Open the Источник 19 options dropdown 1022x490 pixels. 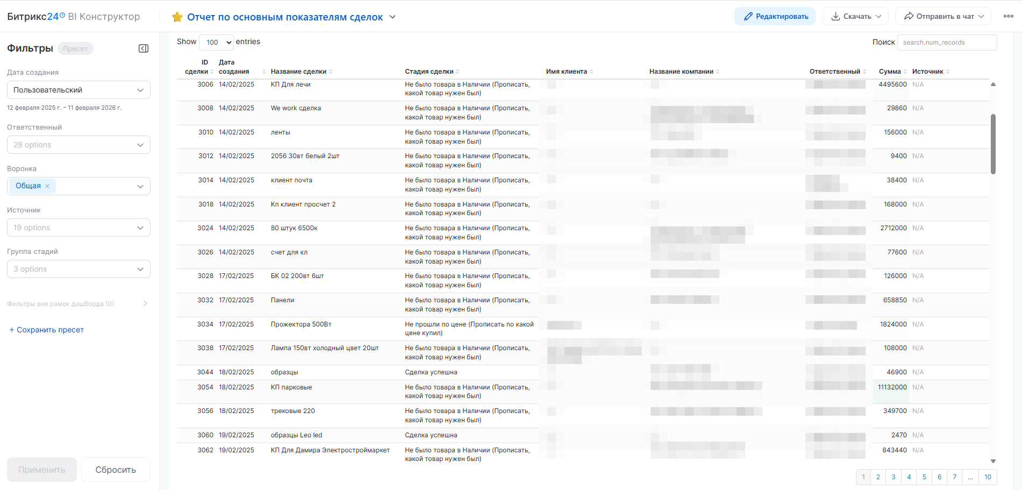coord(78,228)
